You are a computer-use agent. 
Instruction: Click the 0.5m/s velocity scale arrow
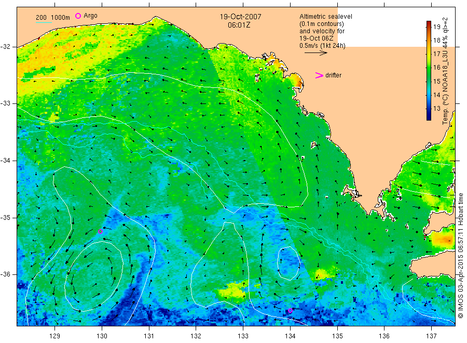click(315, 53)
